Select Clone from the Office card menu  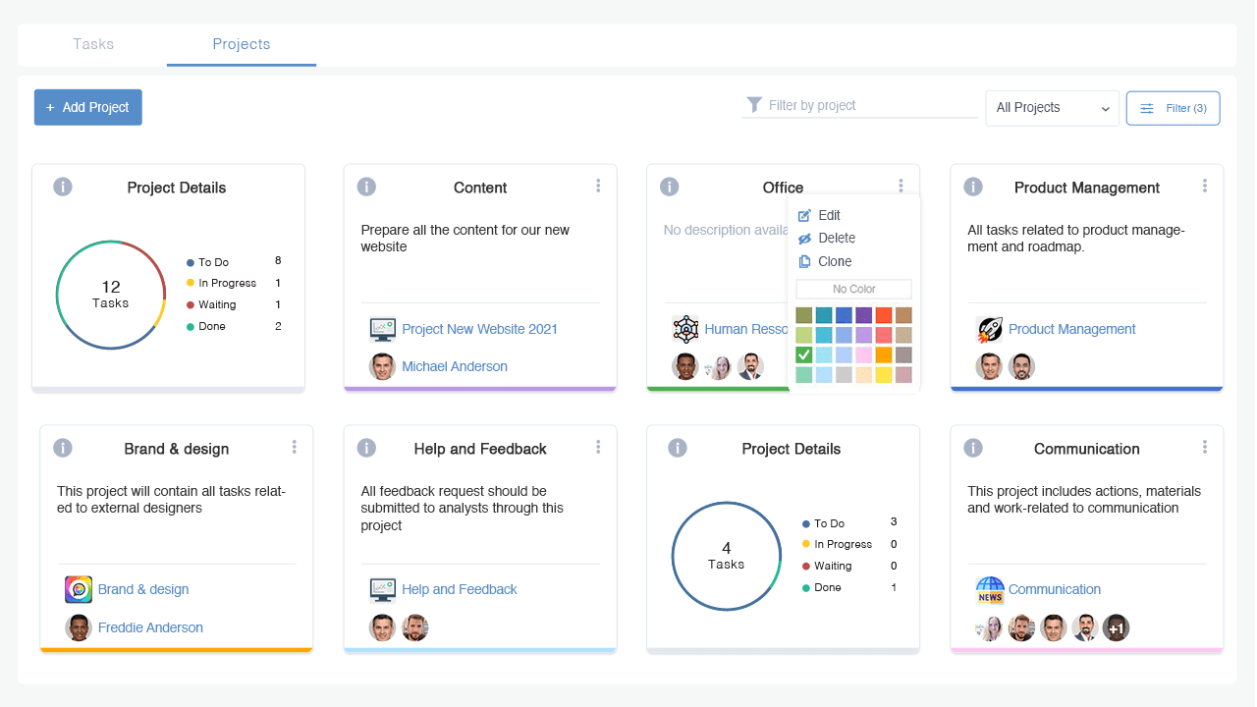coord(833,261)
